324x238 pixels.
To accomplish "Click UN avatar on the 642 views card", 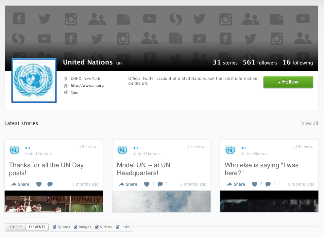I will pos(14,150).
